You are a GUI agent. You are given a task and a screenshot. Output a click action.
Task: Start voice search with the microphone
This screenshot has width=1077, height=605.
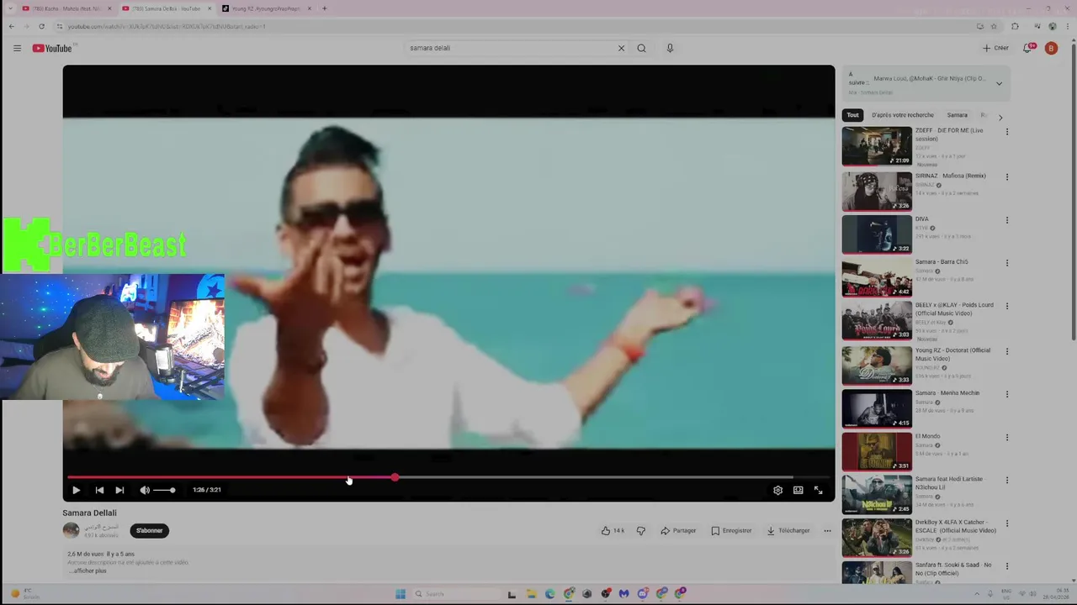[670, 48]
